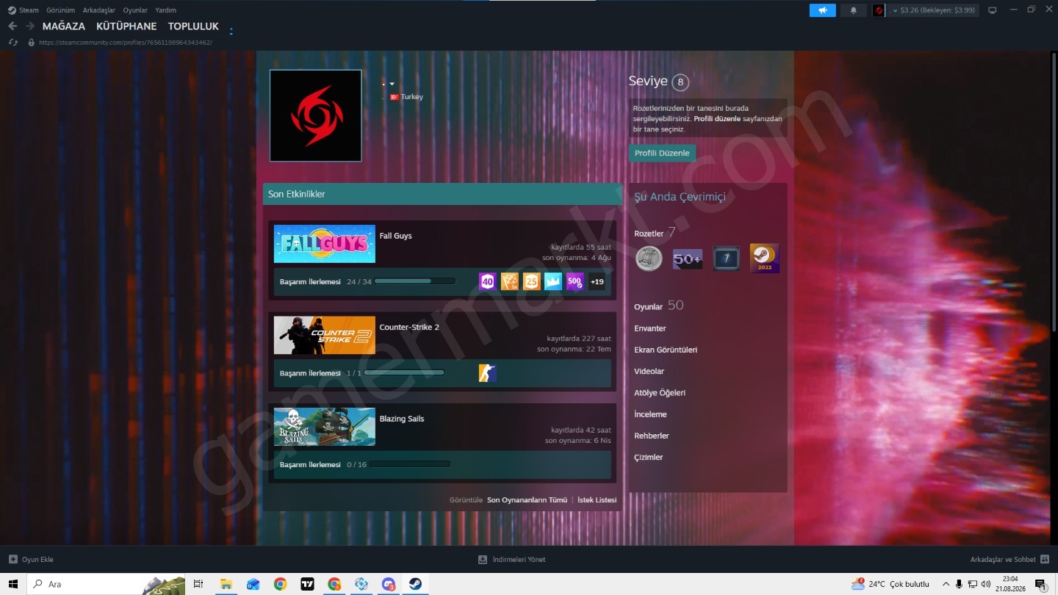Click the Fall Guys level 40 achievement icon
1058x595 pixels.
point(487,281)
